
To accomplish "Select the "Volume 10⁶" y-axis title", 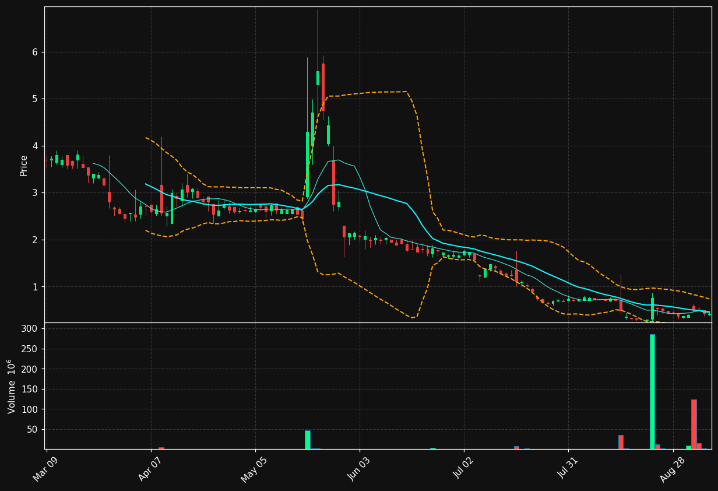I will click(12, 386).
